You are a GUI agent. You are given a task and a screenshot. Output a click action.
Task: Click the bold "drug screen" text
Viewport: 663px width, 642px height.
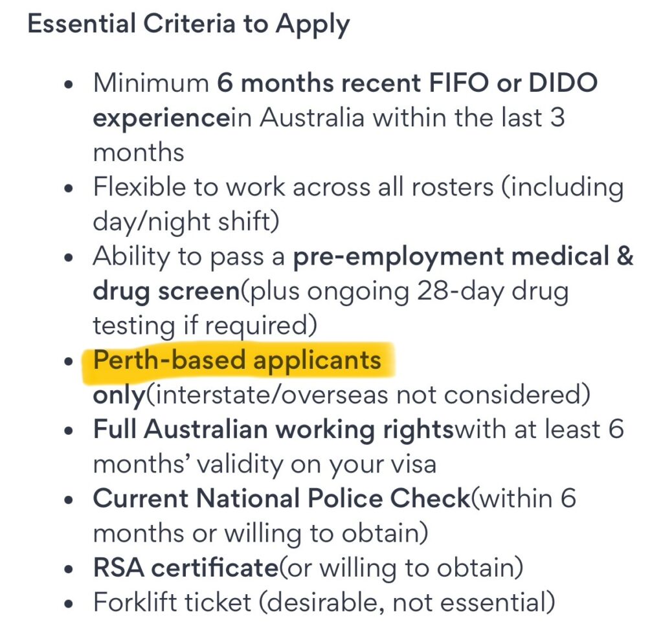(x=166, y=291)
